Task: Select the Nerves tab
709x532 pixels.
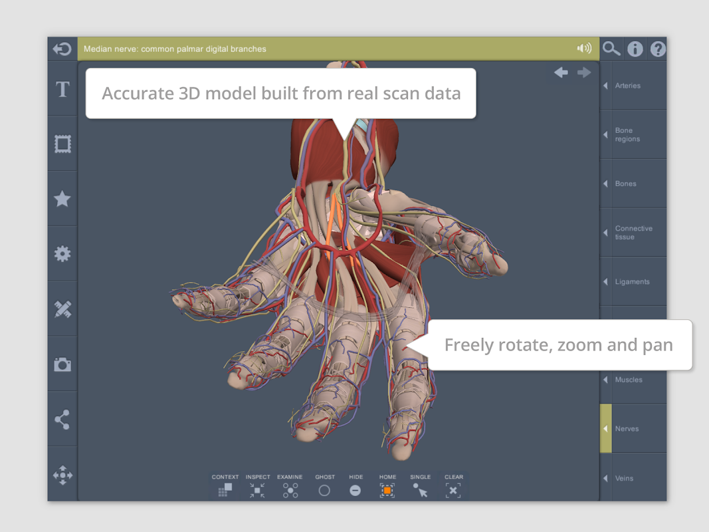Action: pos(633,429)
